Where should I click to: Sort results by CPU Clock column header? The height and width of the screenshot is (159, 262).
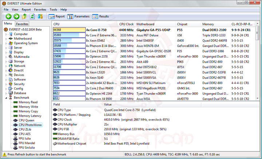click(x=126, y=24)
